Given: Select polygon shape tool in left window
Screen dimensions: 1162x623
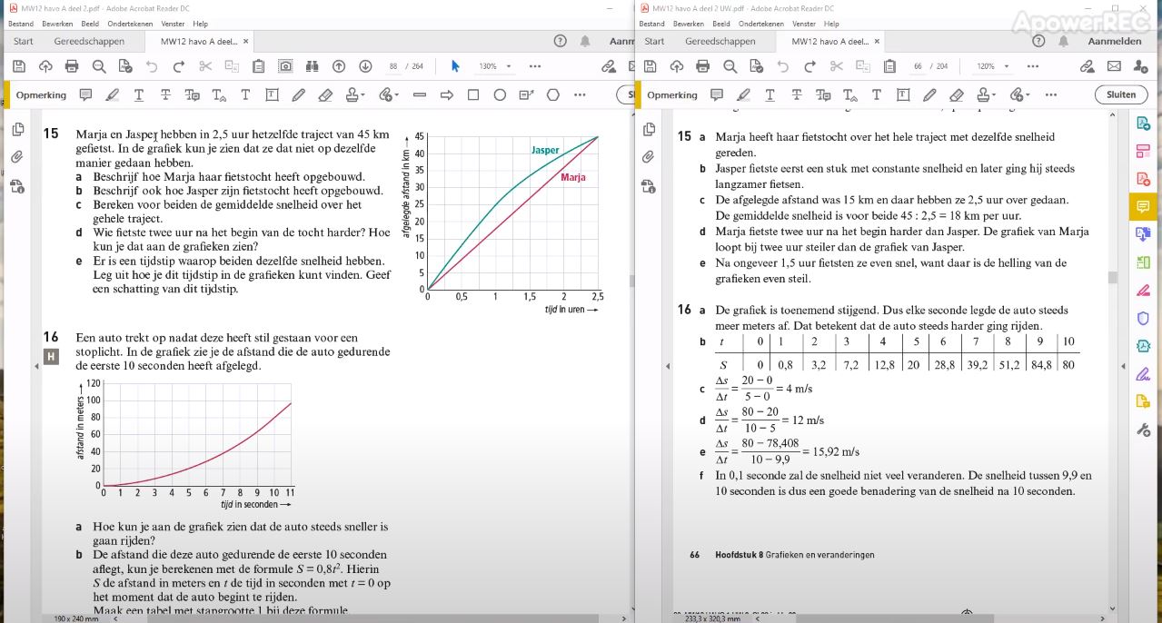Looking at the screenshot, I should pos(552,94).
